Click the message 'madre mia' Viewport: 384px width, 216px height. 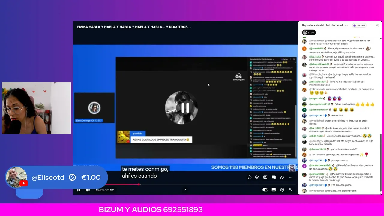pyautogui.click(x=337, y=115)
